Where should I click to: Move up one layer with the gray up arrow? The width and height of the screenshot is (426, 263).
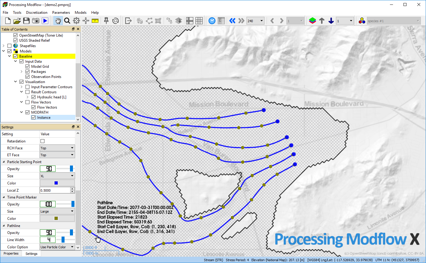[x=322, y=21]
